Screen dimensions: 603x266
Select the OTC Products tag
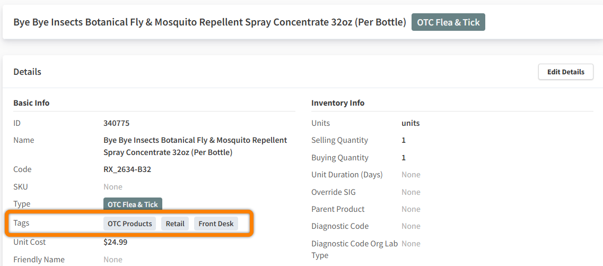pyautogui.click(x=129, y=224)
